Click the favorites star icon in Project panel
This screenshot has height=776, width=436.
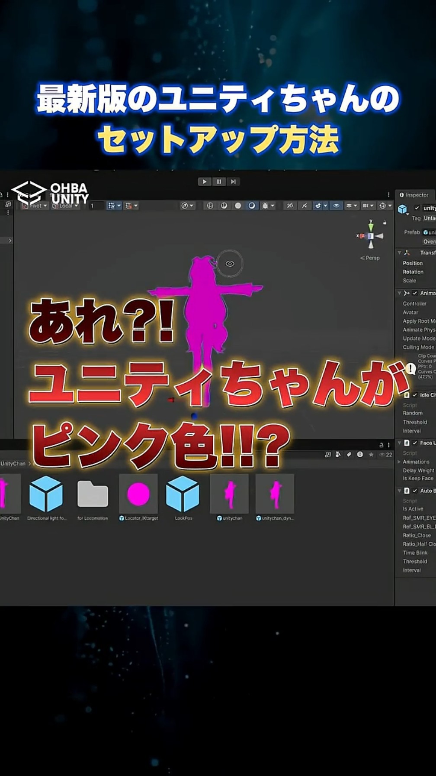(x=371, y=454)
